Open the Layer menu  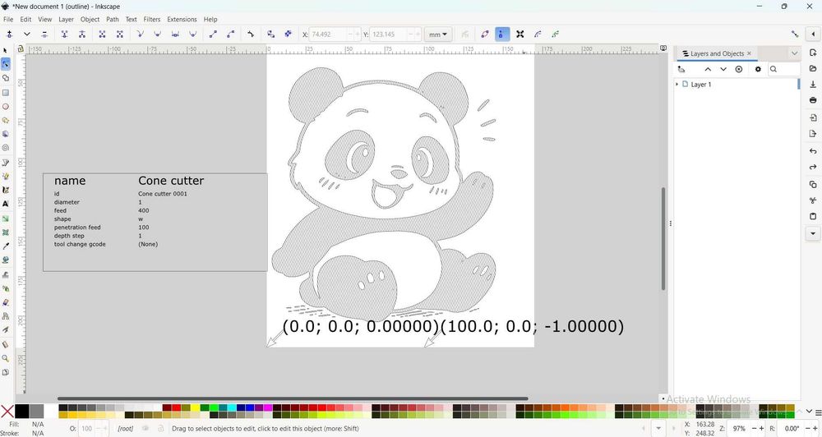(66, 20)
